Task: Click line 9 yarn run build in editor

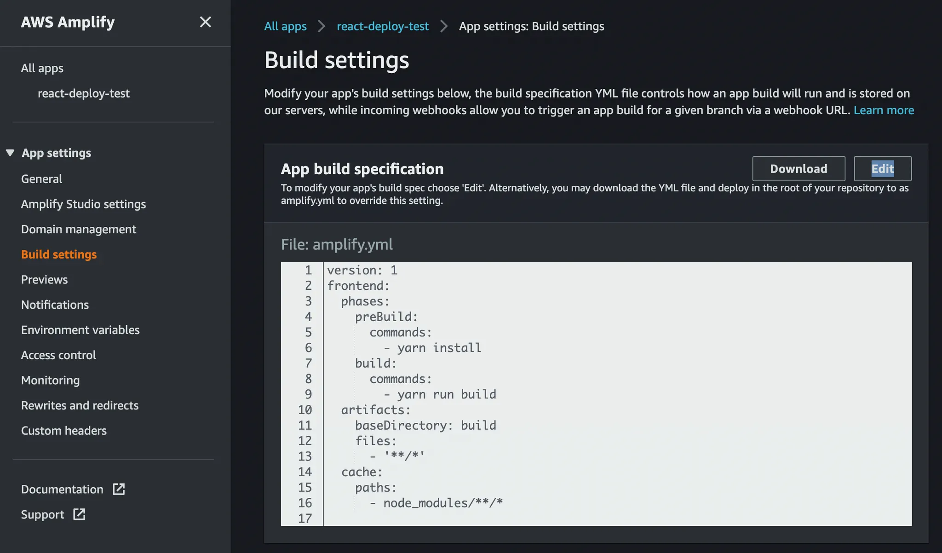Action: click(x=446, y=394)
